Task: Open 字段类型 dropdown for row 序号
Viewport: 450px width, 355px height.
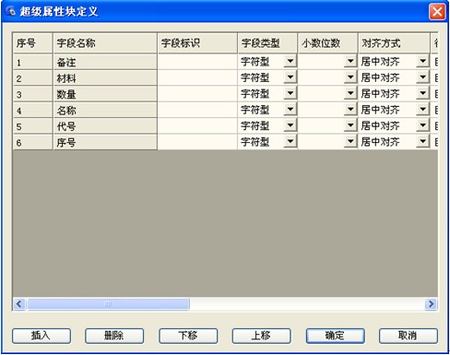Action: coord(290,141)
